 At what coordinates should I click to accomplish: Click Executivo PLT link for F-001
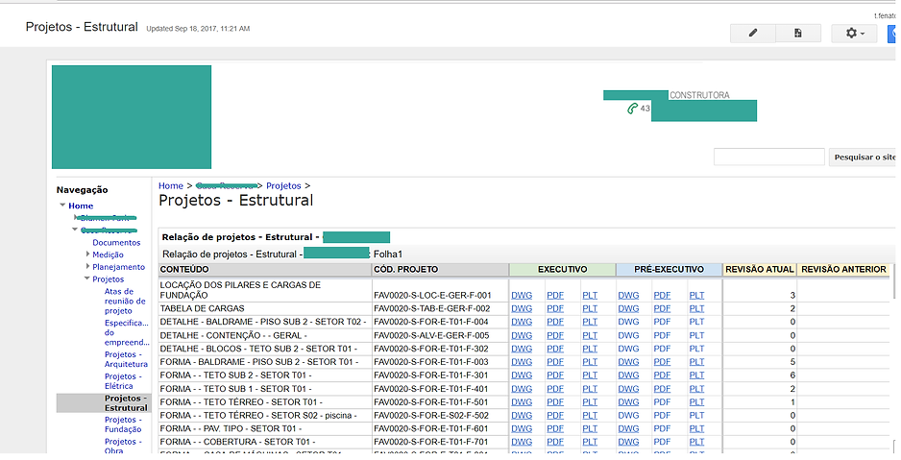[590, 295]
